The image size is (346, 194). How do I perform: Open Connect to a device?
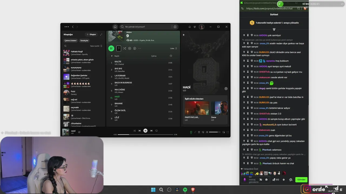(x=203, y=132)
